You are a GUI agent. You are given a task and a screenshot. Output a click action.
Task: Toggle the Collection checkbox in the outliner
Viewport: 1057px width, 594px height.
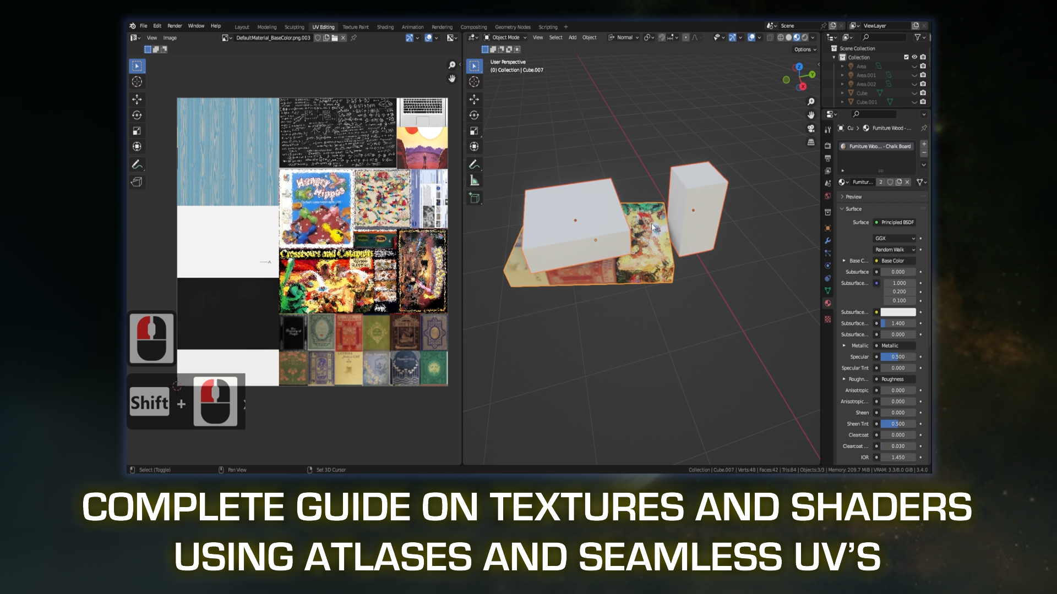point(906,57)
